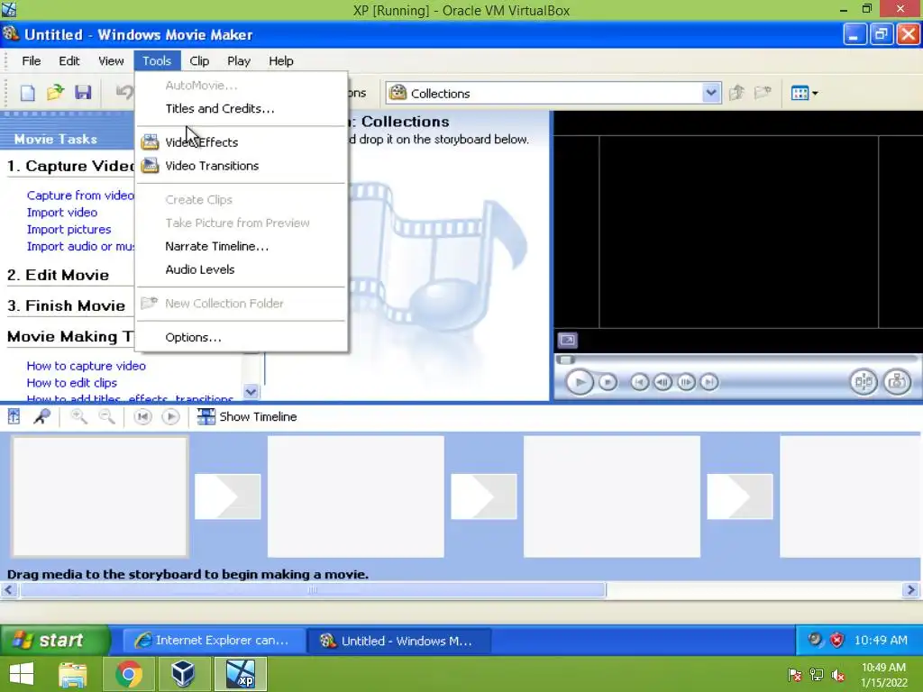Click the Import video link

coord(62,213)
